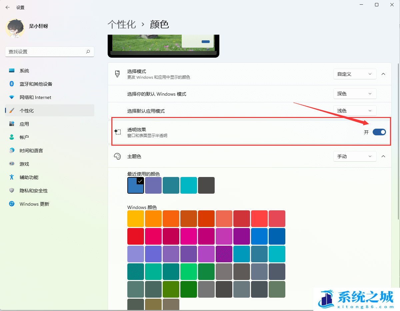Click the 时间和语言 globe clock icon
The height and width of the screenshot is (311, 400).
click(12, 151)
